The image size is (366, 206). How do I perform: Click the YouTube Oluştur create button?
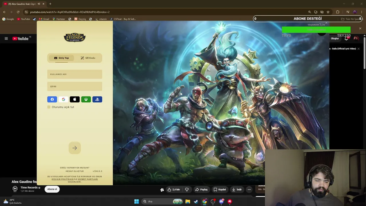pos(335,38)
